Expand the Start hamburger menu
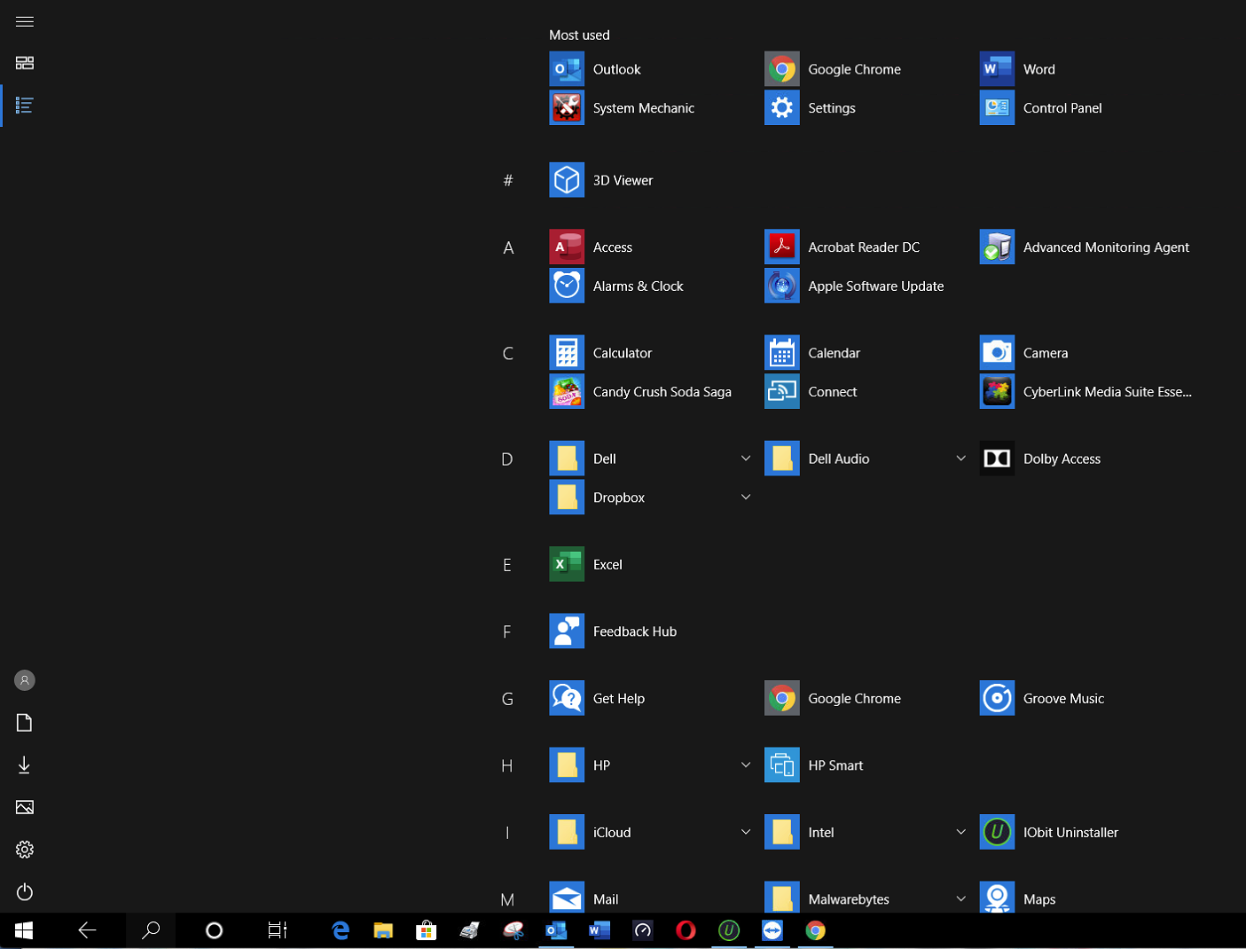Screen dimensions: 1246x949 click(x=25, y=21)
